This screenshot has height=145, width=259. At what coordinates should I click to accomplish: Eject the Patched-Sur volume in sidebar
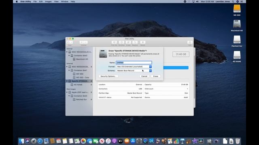(x=91, y=99)
